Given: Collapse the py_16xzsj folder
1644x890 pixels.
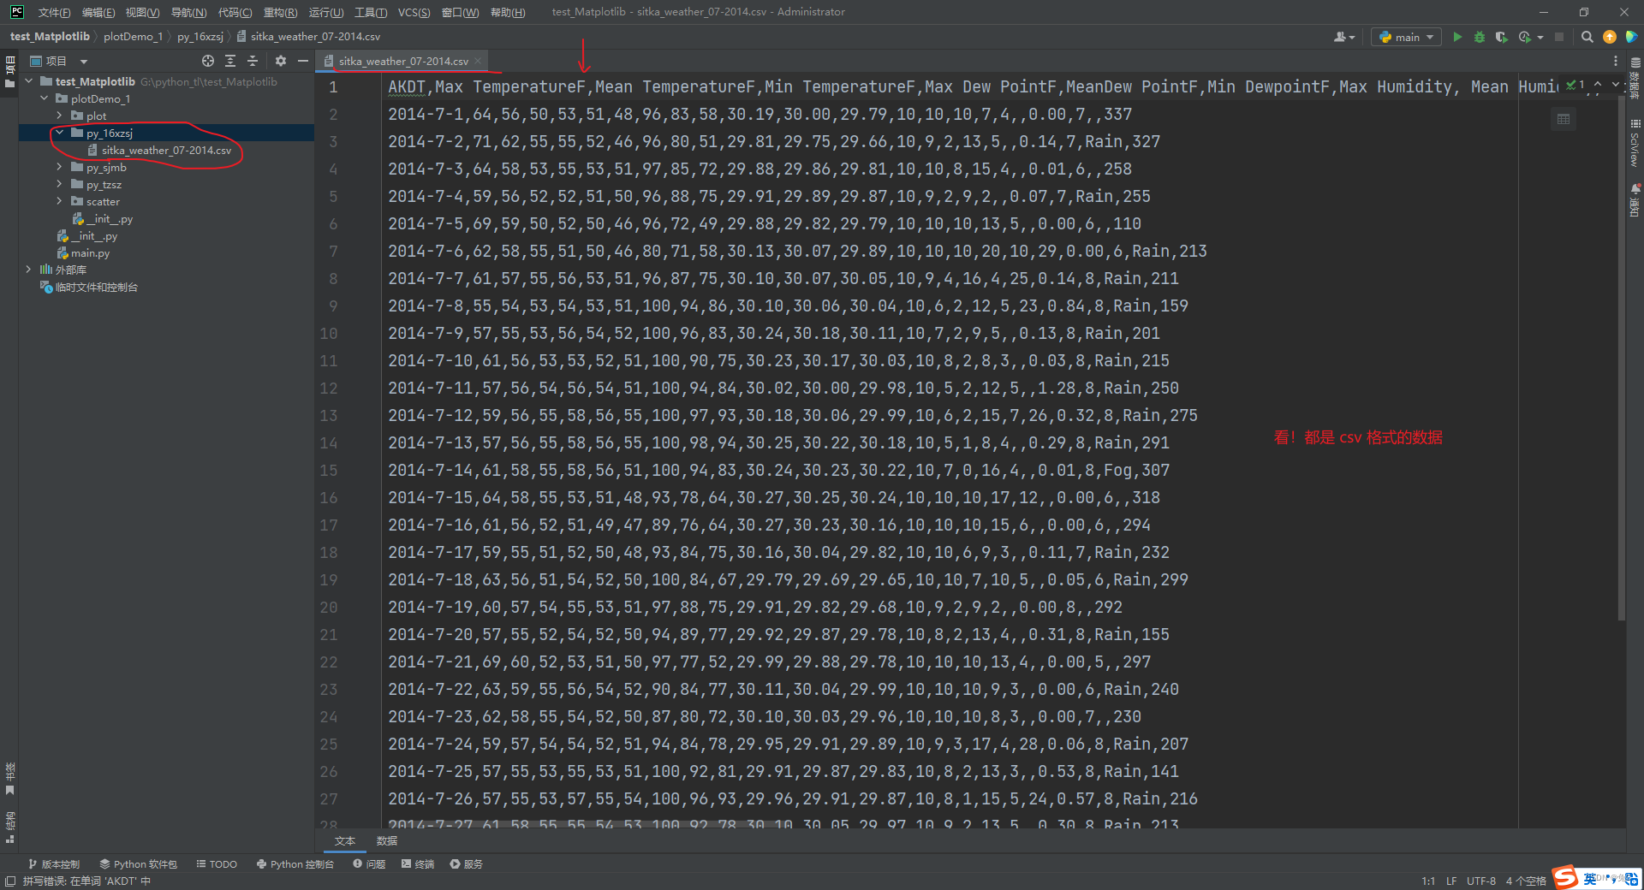Looking at the screenshot, I should 59,133.
